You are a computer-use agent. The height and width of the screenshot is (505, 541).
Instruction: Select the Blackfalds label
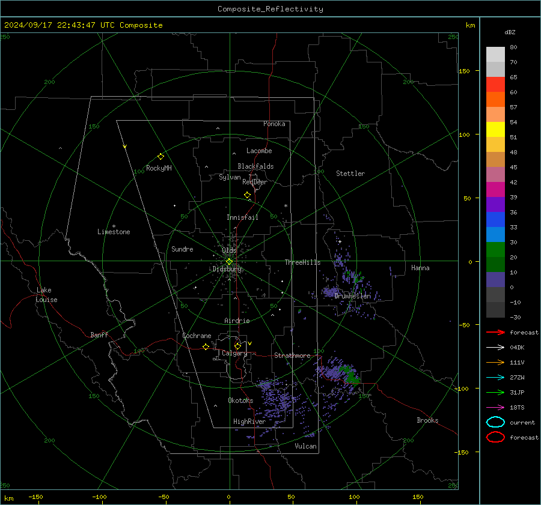point(255,166)
